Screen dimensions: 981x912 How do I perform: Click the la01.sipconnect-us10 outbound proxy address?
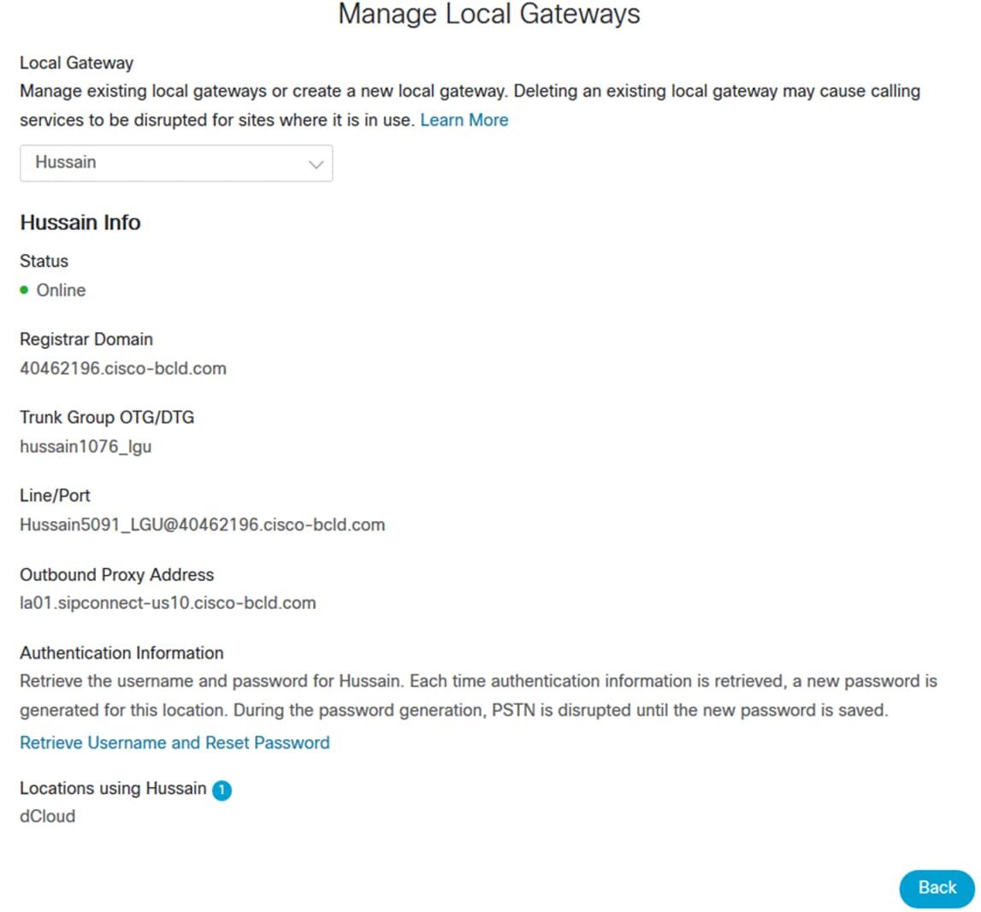(168, 602)
